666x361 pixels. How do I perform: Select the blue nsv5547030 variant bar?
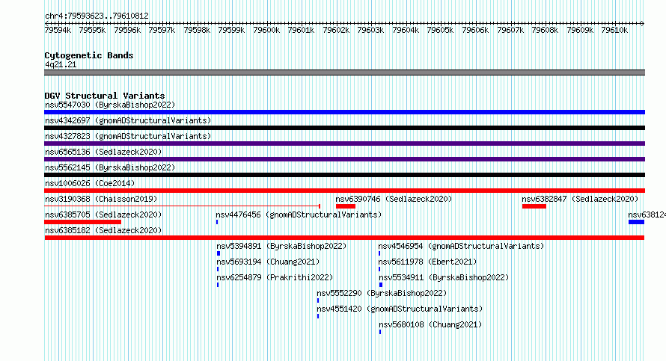click(x=344, y=112)
